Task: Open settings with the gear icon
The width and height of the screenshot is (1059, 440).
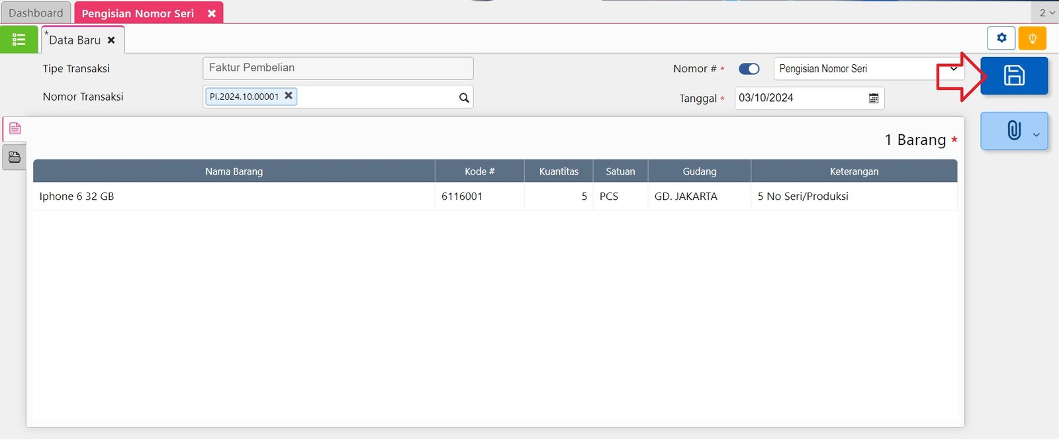Action: point(1001,38)
